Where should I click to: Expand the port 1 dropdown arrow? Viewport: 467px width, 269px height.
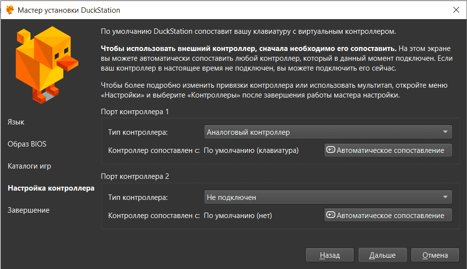(445, 132)
